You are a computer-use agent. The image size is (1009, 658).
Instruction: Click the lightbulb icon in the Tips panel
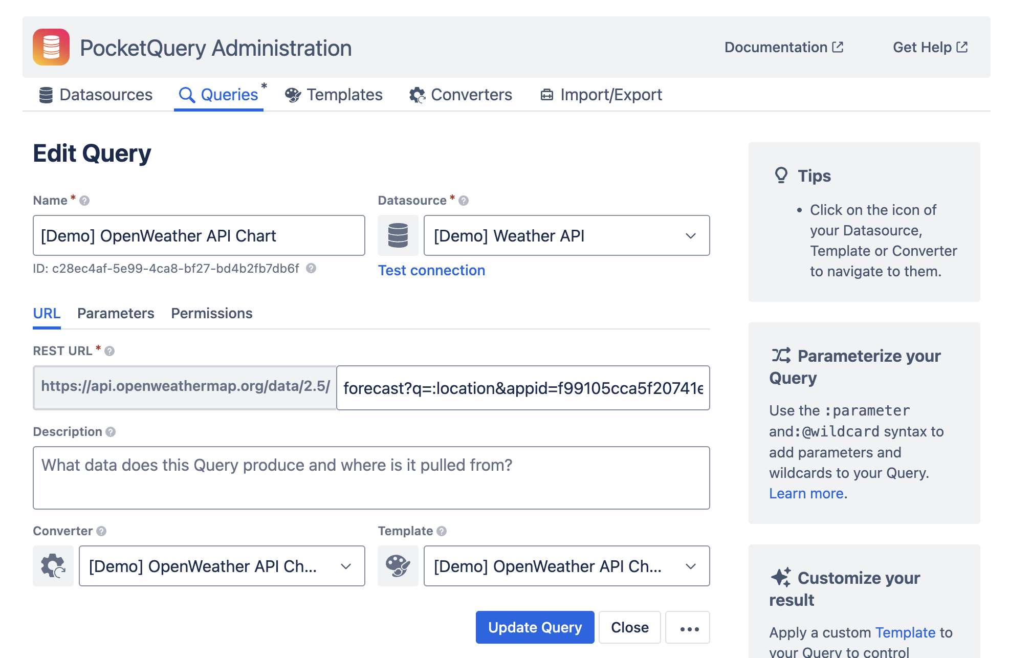coord(780,176)
